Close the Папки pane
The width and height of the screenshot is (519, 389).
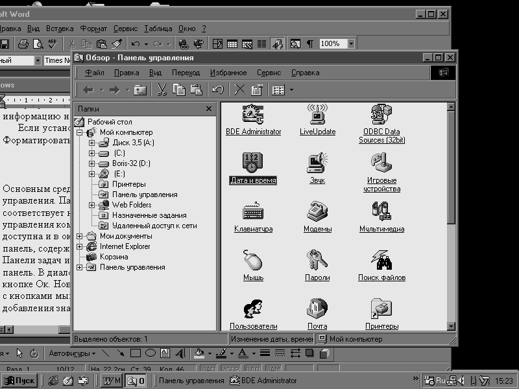coord(209,109)
